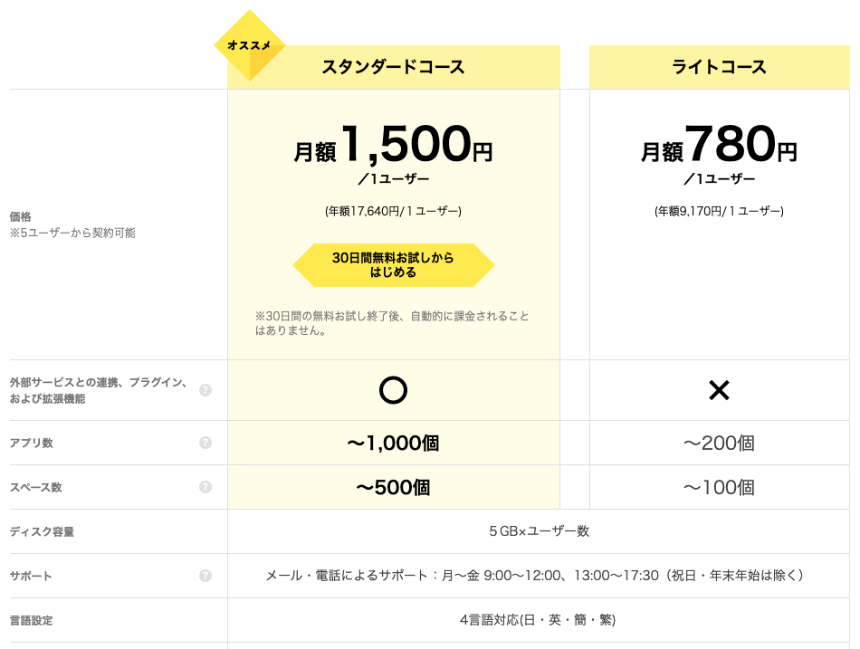Toggle the Light course extension mark
The height and width of the screenshot is (649, 860).
pyautogui.click(x=720, y=389)
